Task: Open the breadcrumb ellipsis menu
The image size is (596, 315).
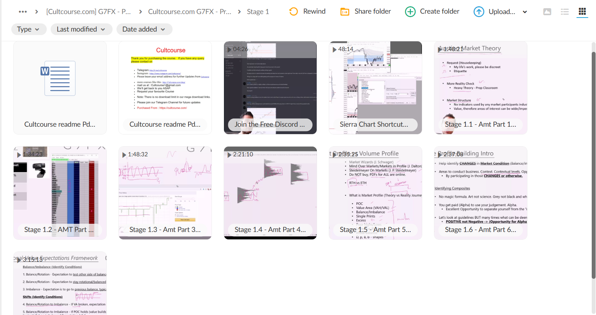Action: pos(23,12)
